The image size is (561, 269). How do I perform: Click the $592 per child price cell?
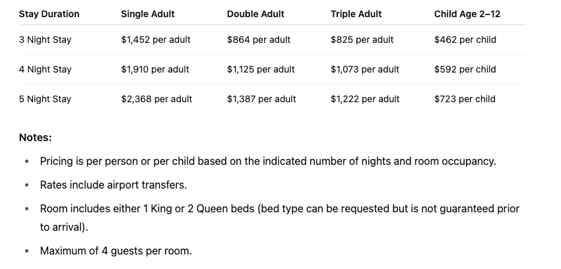[465, 69]
